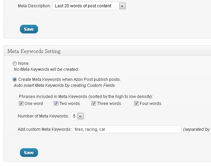This screenshot has width=211, height=166.
Task: Click the value 5 in the keywords count box
Action: tap(74, 116)
